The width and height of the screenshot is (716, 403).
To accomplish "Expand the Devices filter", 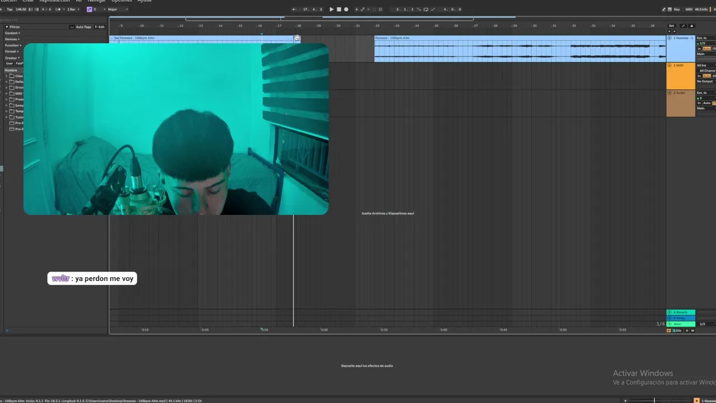I will coord(12,39).
